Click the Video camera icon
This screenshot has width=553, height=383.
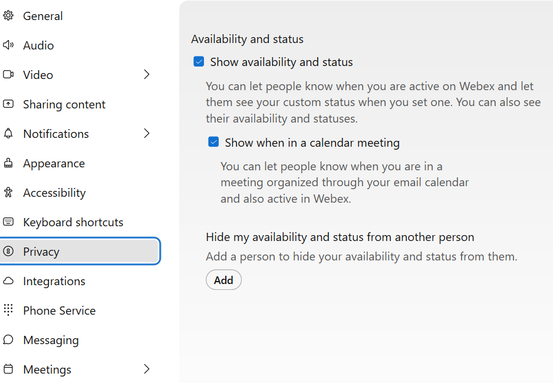[x=9, y=75]
